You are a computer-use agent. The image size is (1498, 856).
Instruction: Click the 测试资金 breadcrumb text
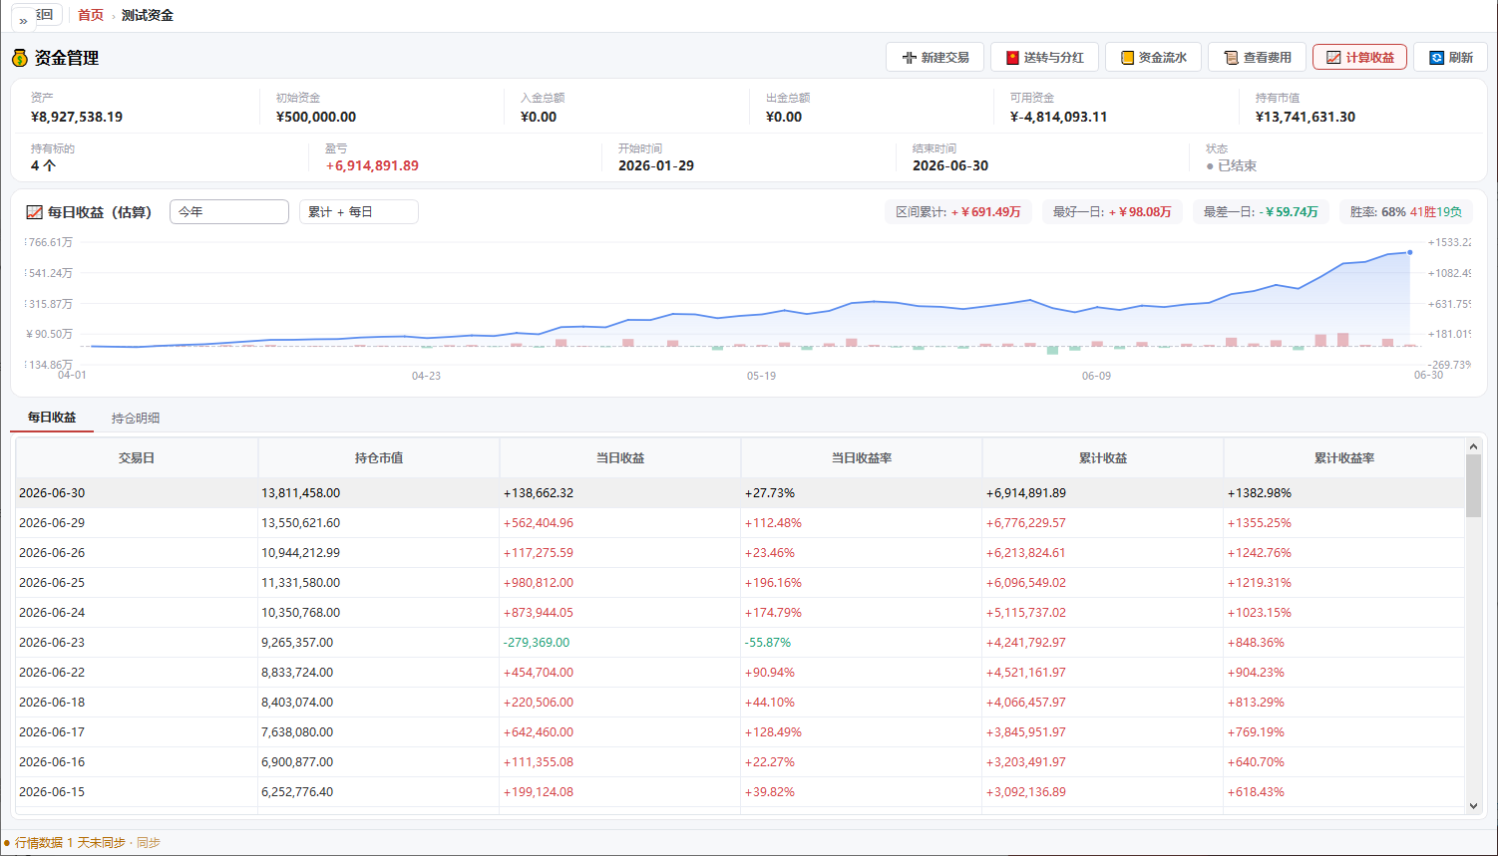click(x=148, y=15)
